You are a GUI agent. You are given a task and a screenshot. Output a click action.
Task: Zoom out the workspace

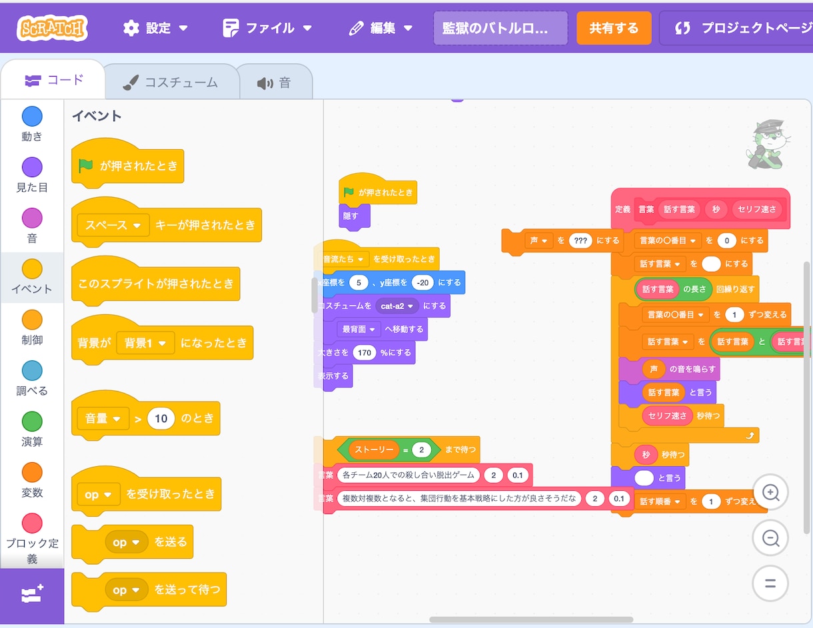pyautogui.click(x=770, y=538)
